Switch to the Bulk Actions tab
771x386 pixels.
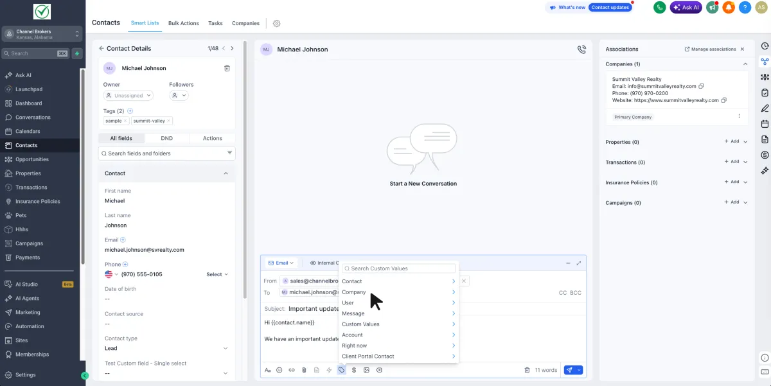click(x=184, y=23)
